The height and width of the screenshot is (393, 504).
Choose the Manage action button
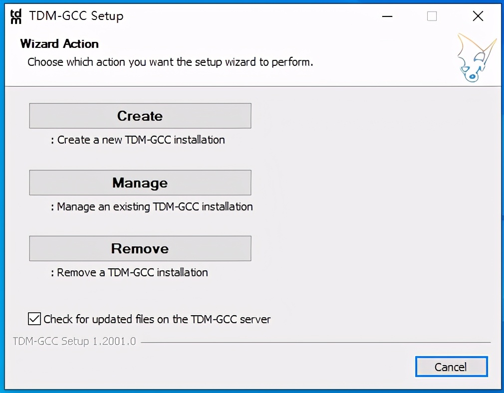140,183
